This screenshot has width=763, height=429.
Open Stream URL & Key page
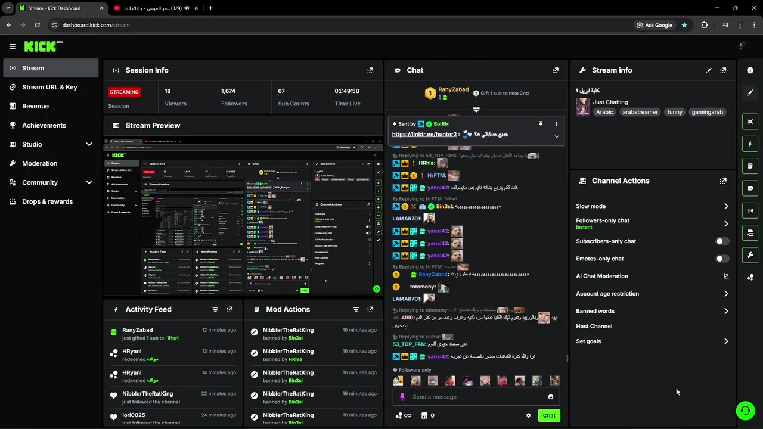51,87
